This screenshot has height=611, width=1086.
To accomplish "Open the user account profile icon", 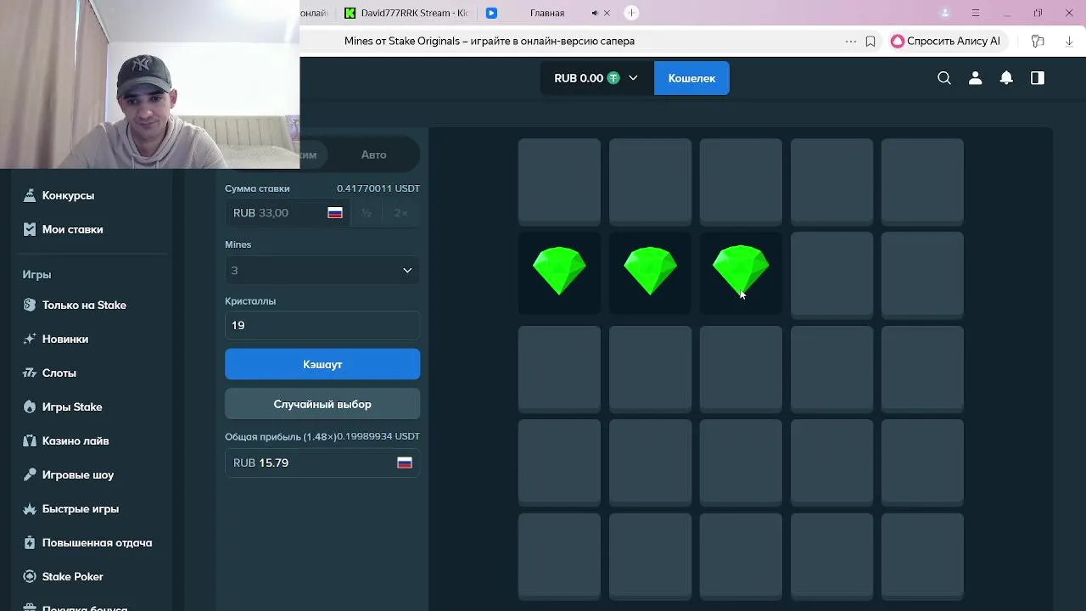I will pyautogui.click(x=976, y=78).
